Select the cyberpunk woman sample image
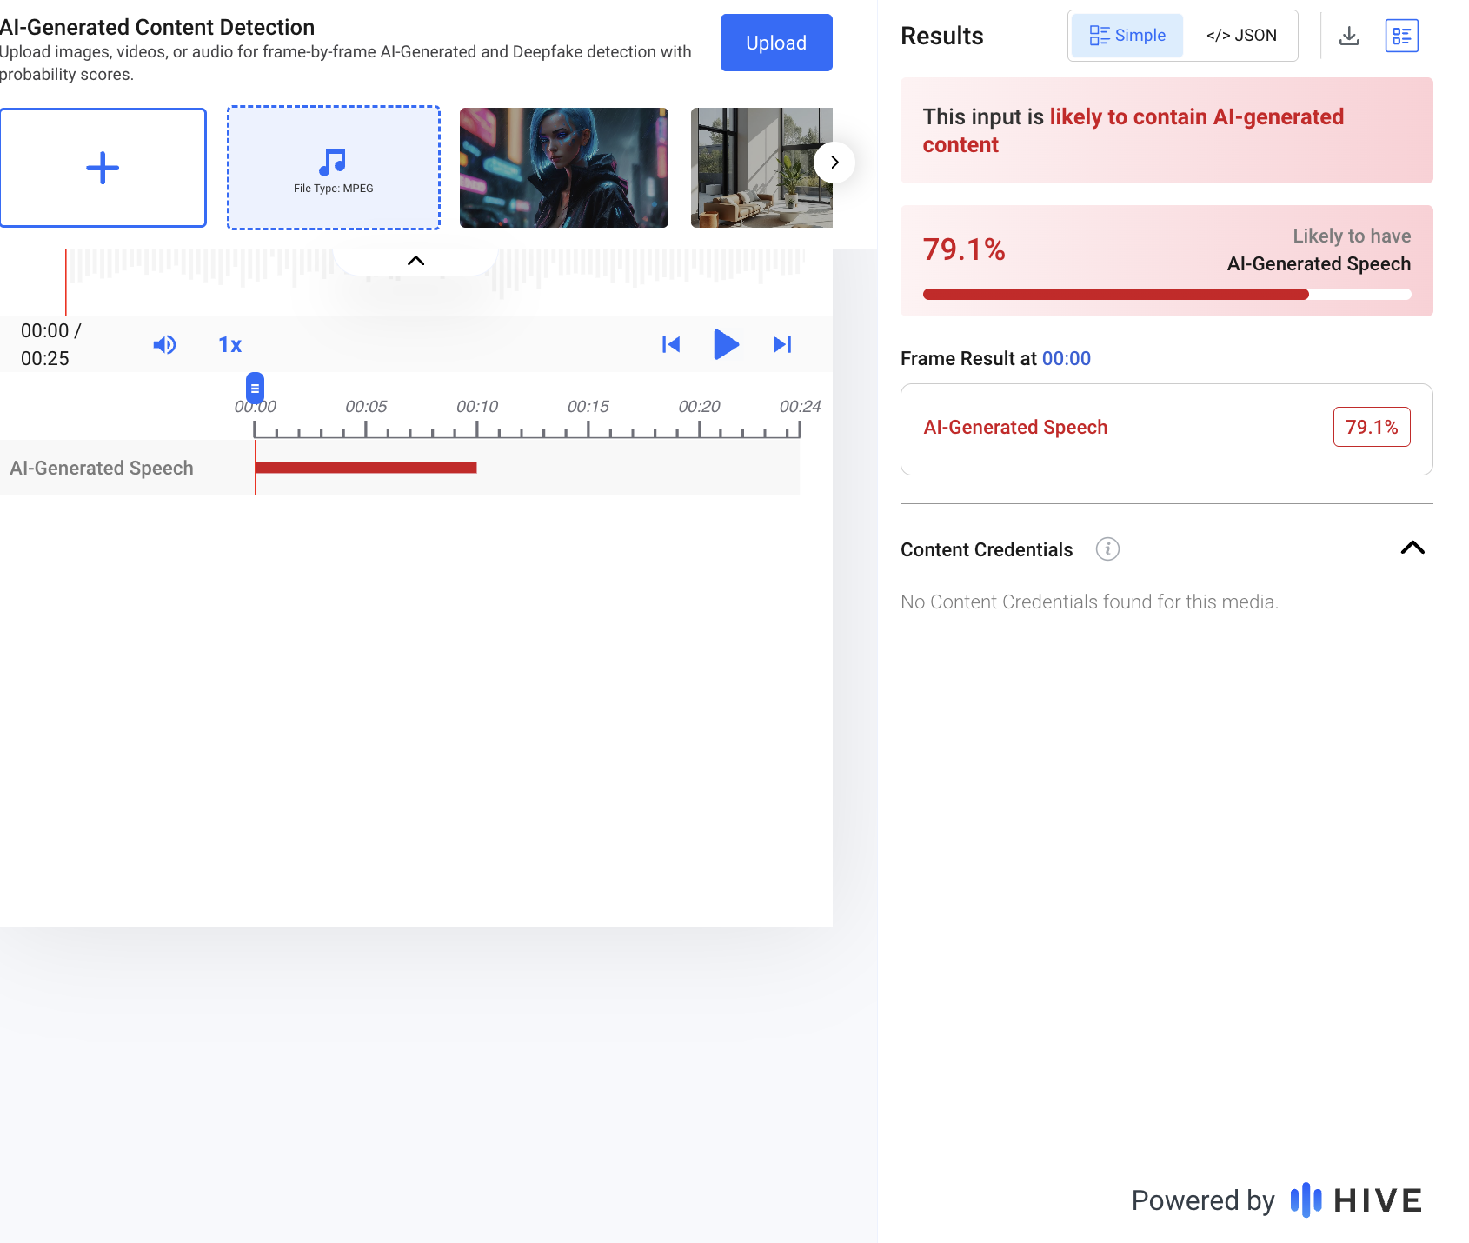The height and width of the screenshot is (1243, 1469). [564, 168]
